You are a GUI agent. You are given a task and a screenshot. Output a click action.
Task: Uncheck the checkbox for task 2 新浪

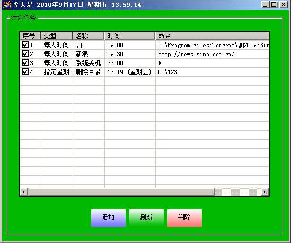click(25, 54)
